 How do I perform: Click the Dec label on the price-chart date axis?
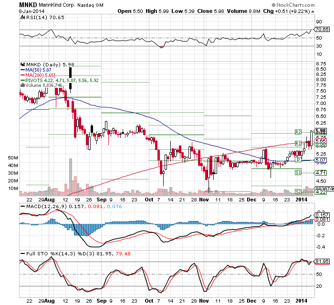[x=251, y=200]
